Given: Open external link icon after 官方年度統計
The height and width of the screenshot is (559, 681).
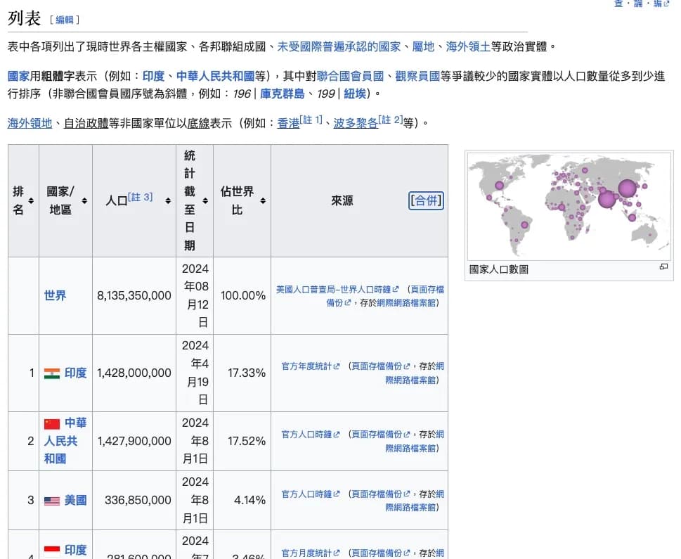Looking at the screenshot, I should (336, 366).
